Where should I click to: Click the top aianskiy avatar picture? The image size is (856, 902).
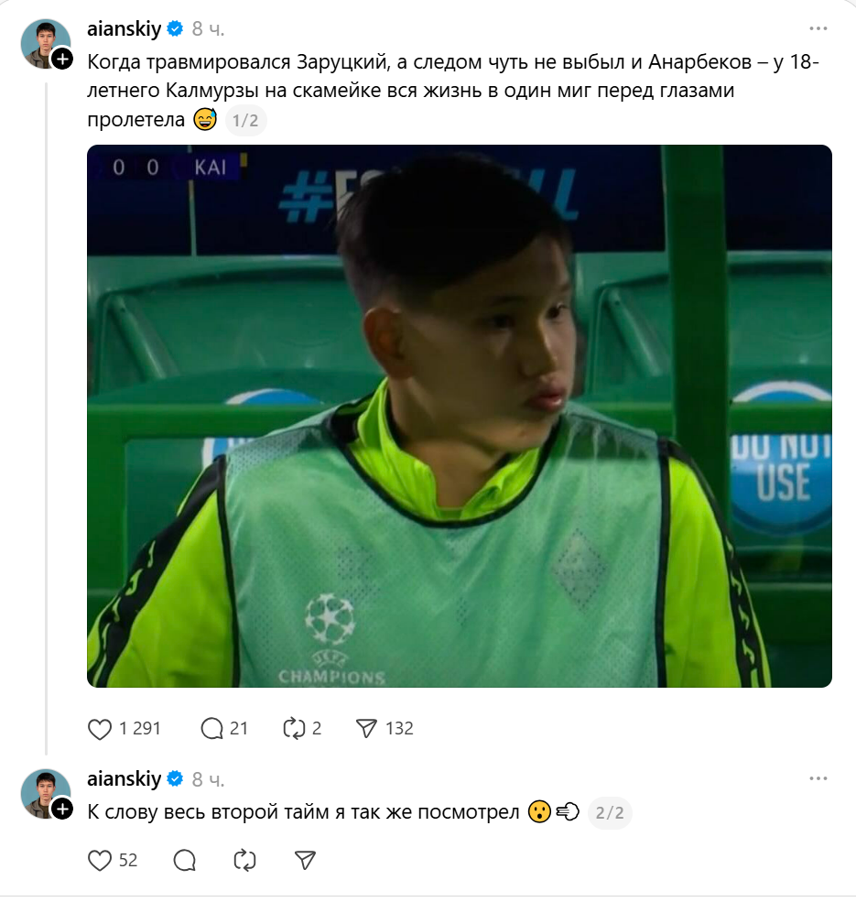[45, 43]
